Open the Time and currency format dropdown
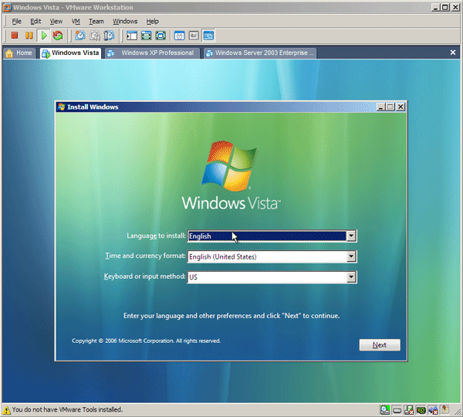Viewport: 463px width, 417px height. tap(351, 256)
